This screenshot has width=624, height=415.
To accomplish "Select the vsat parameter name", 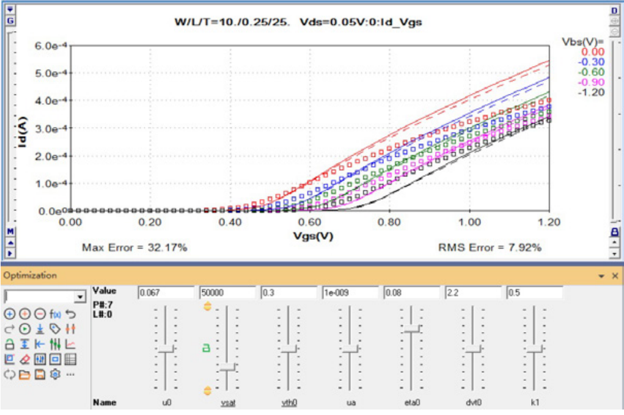I will click(x=229, y=403).
